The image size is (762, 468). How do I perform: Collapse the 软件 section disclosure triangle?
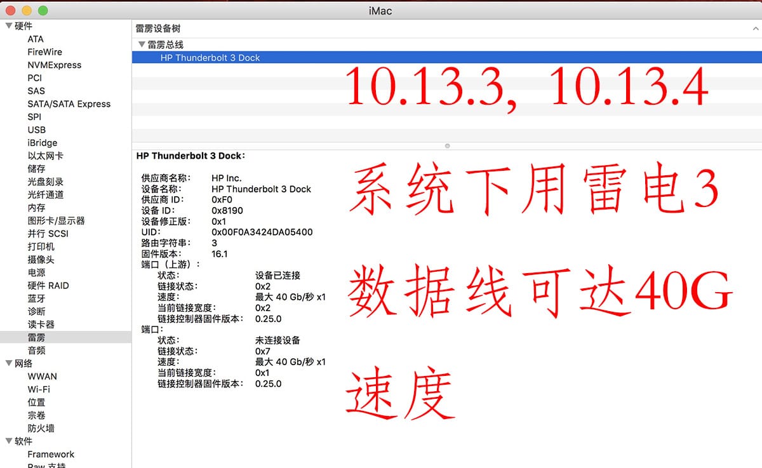(x=8, y=441)
